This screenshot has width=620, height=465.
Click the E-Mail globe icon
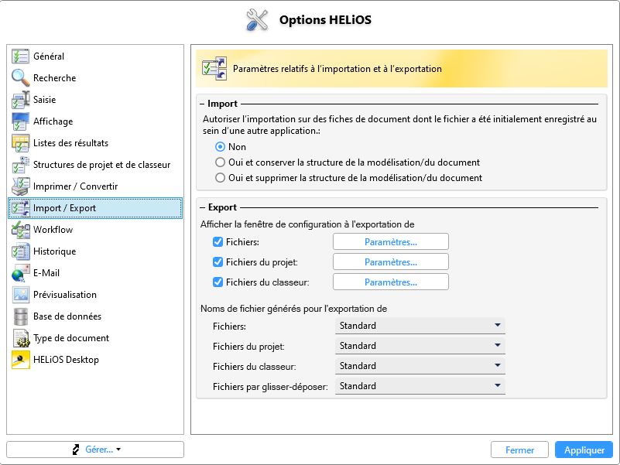(x=20, y=273)
